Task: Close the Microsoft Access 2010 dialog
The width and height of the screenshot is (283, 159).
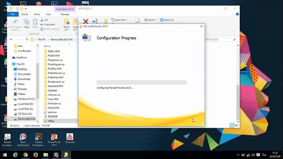Action: tap(202, 26)
